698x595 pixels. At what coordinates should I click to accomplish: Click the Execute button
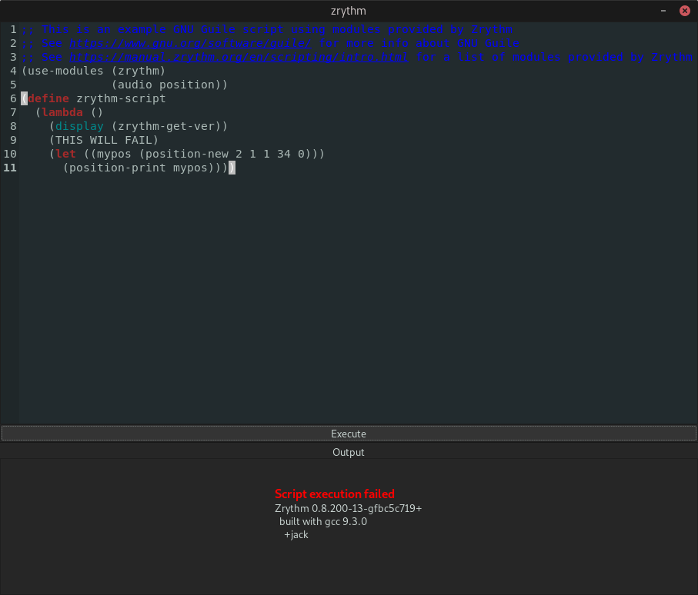349,434
